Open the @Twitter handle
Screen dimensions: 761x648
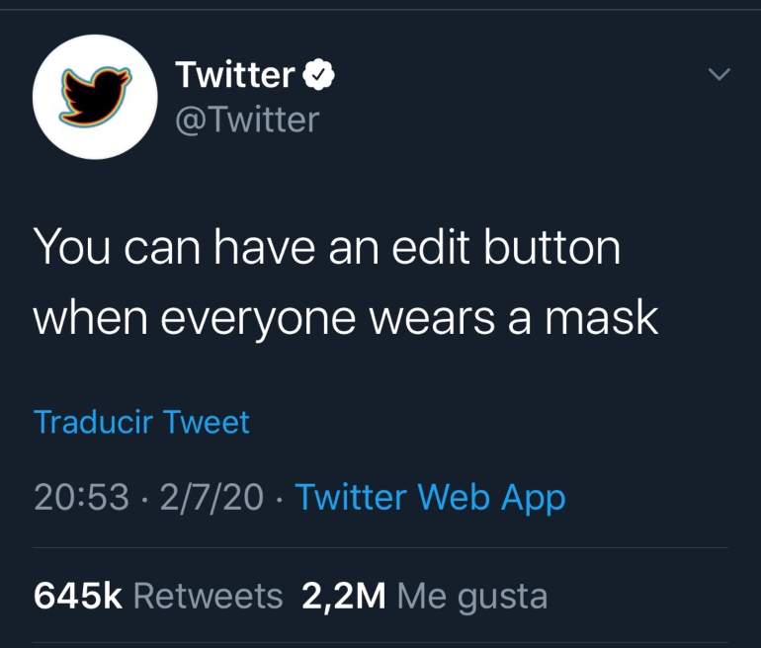pos(247,120)
